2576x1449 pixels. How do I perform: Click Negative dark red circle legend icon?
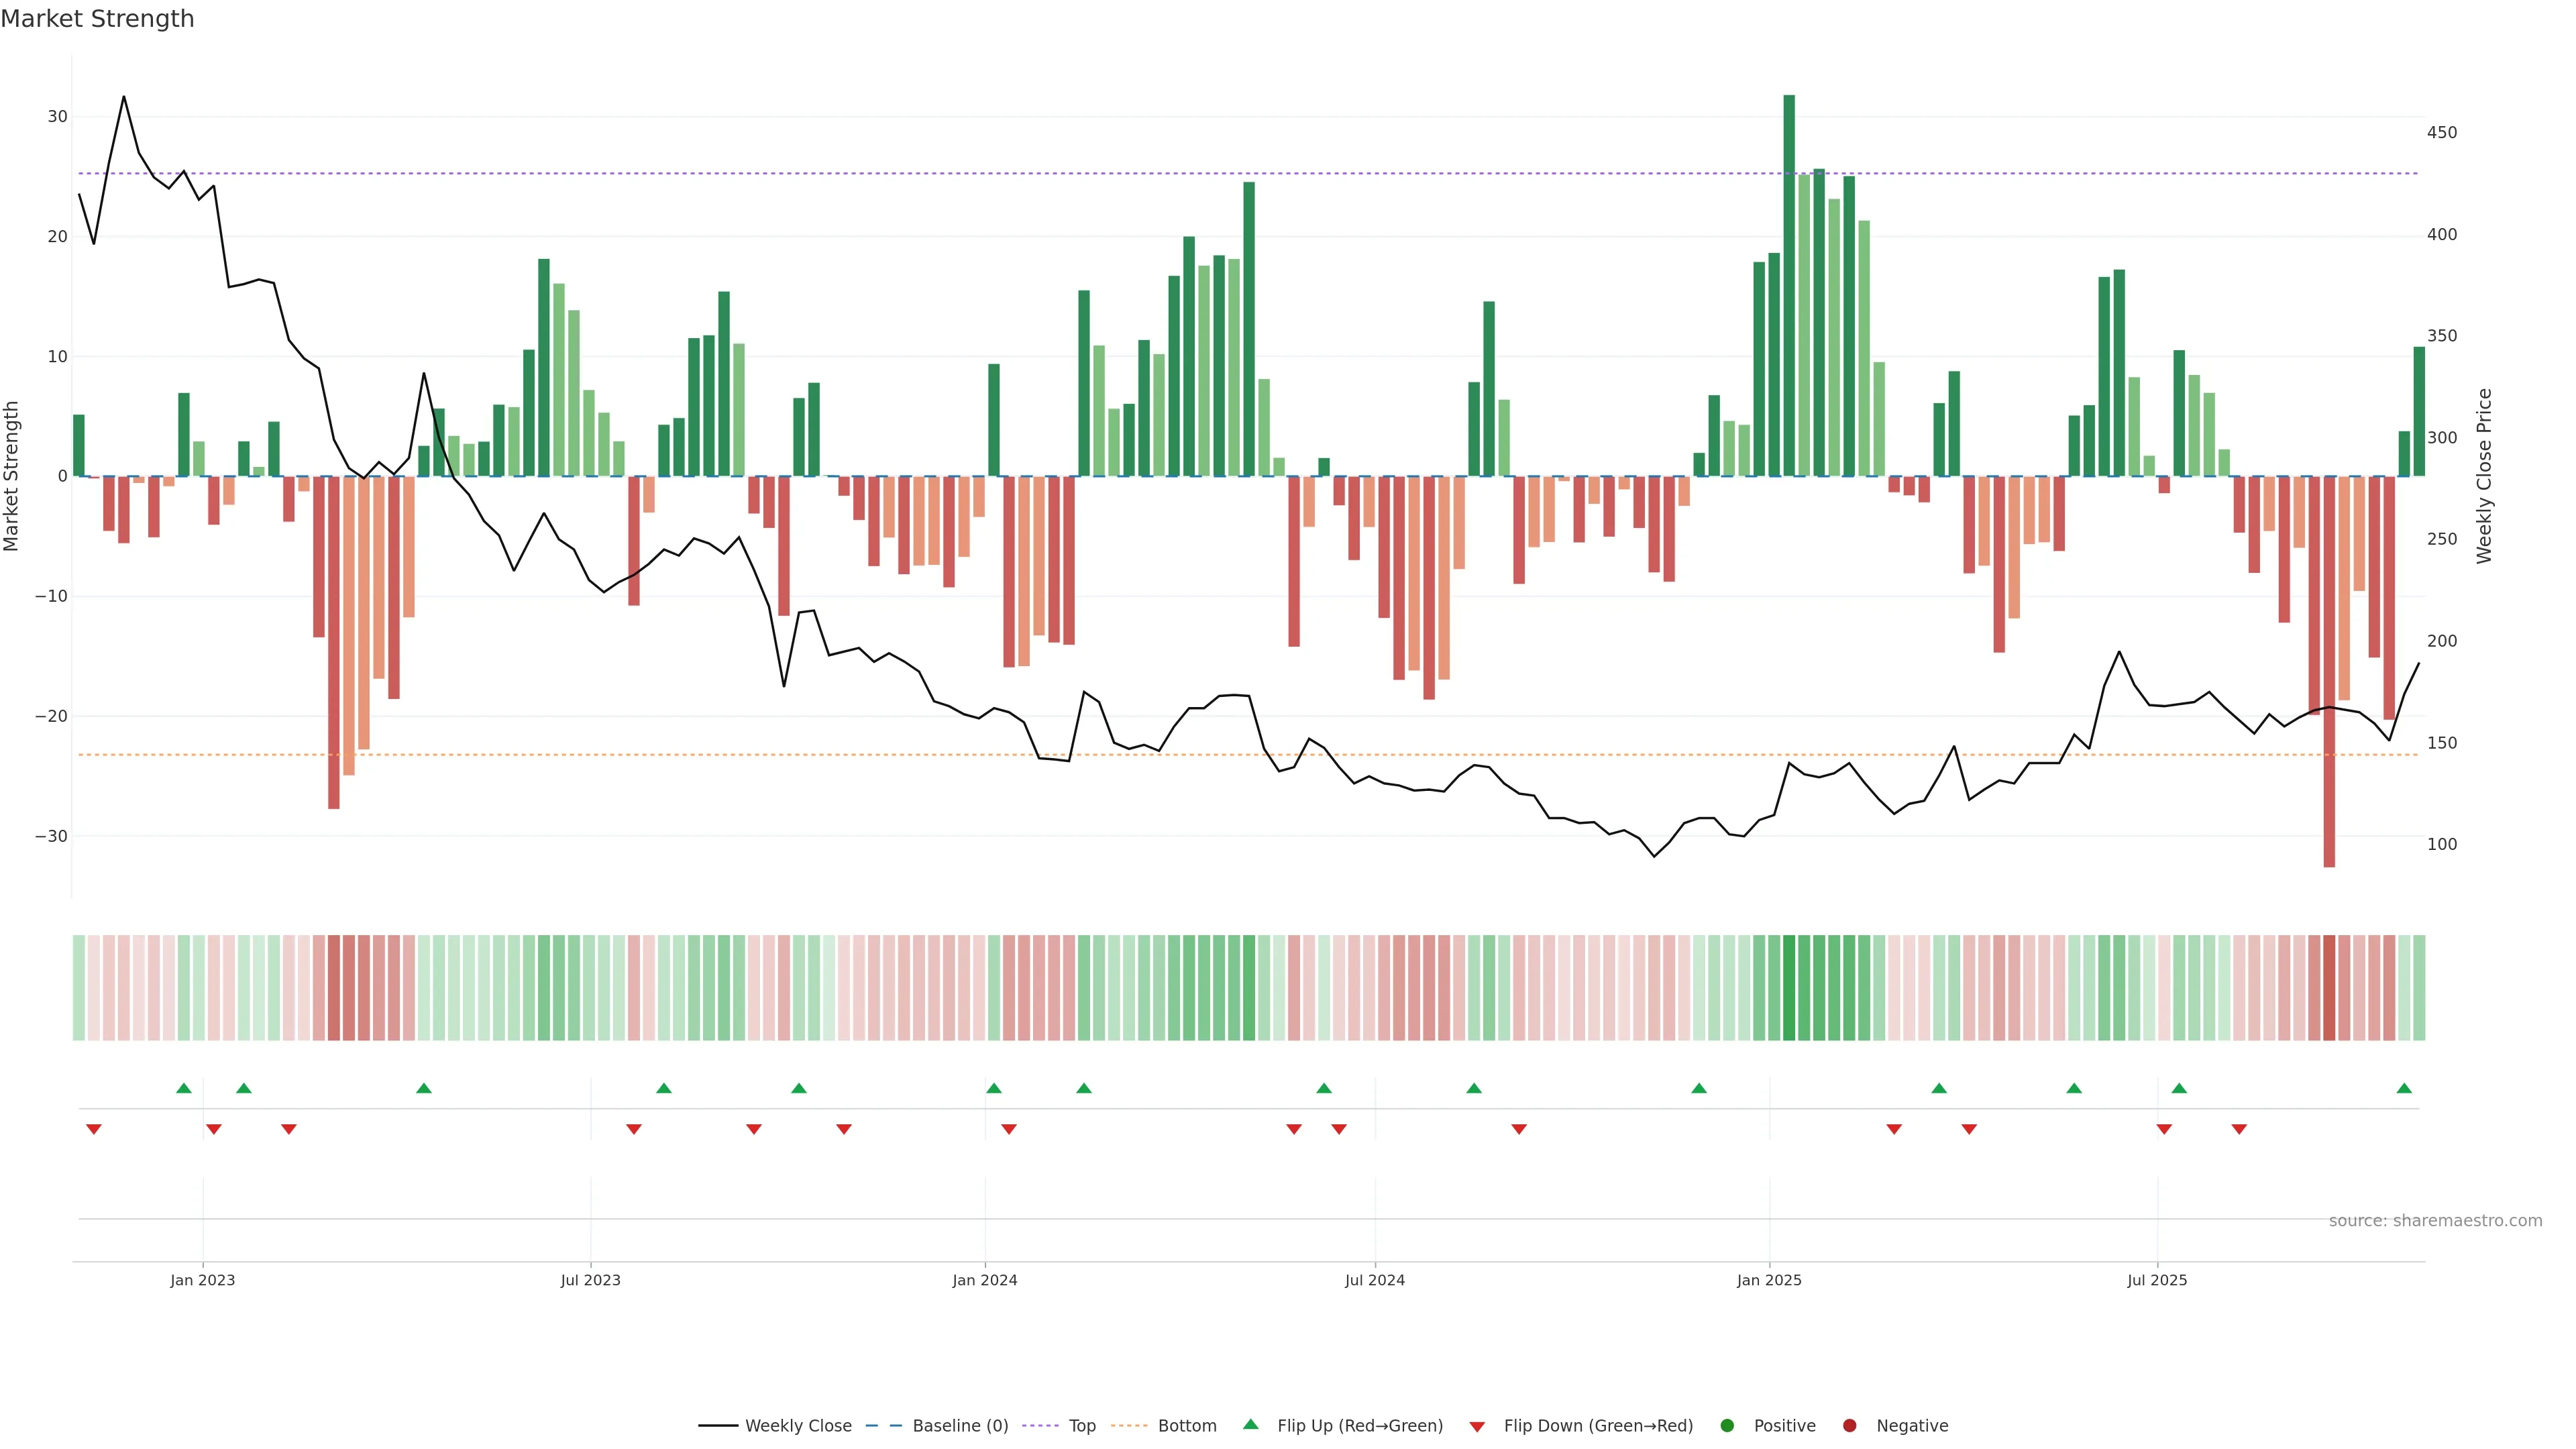(1849, 1425)
